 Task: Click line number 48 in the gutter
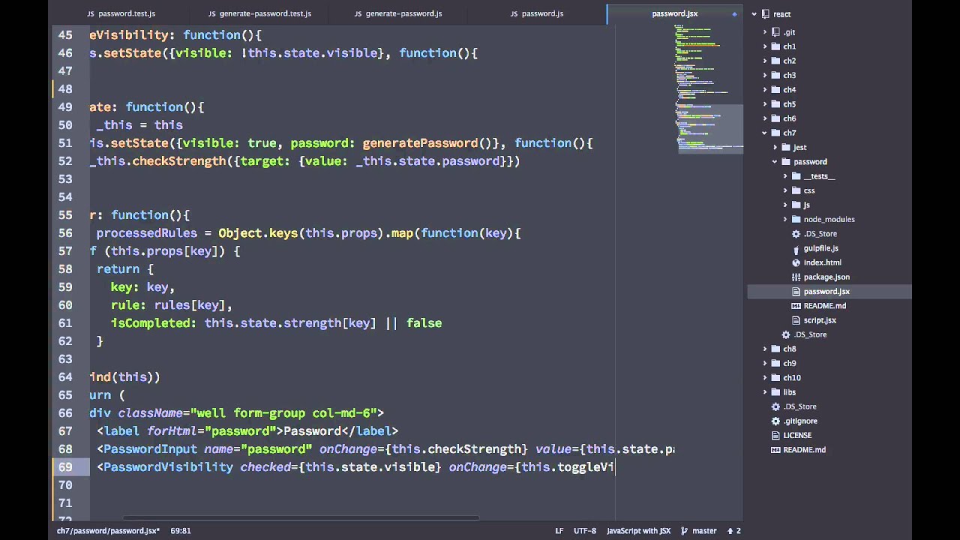65,88
